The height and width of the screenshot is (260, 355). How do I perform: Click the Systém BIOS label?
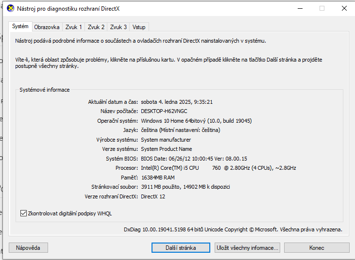[122, 159]
